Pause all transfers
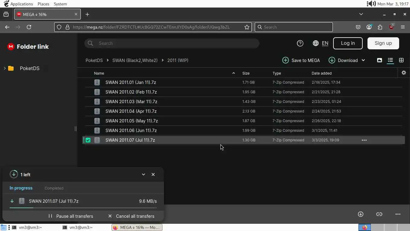 point(71,216)
